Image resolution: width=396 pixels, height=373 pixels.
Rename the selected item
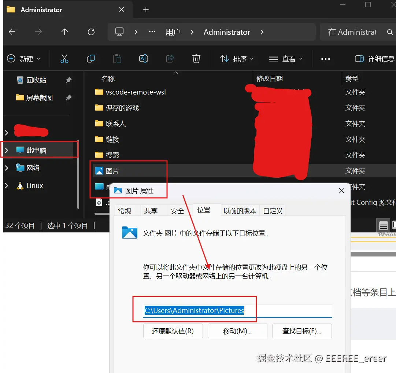(x=144, y=59)
